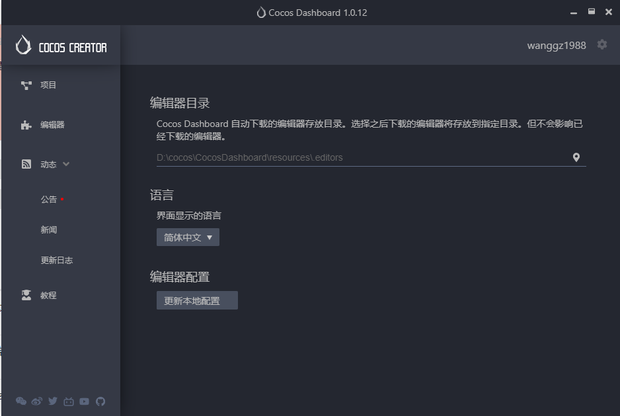This screenshot has height=416, width=620.
Task: Click the COCOS CREATOR logo text
Action: 73,48
